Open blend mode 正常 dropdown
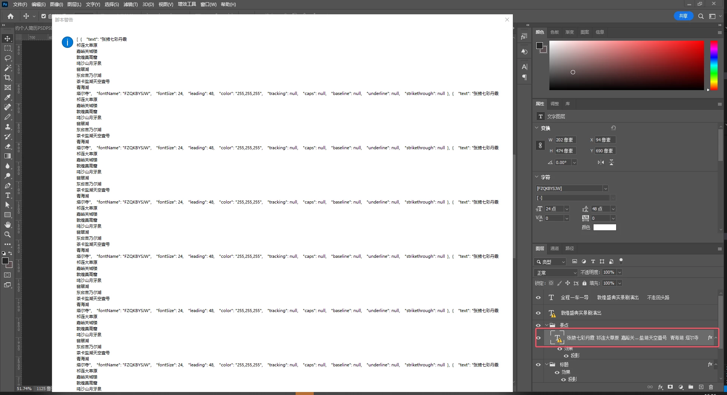The image size is (727, 395). point(556,273)
